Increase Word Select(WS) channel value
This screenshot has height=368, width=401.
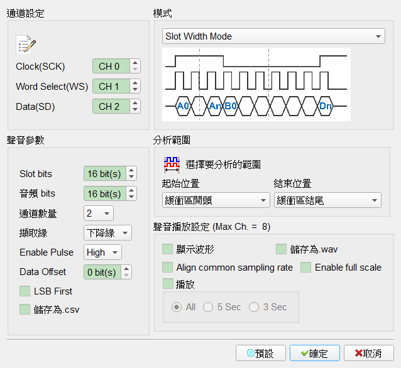(135, 83)
